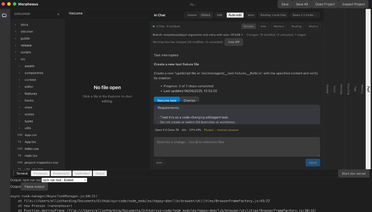Click the View diff button
Viewport: 372px width, 212px height.
click(x=234, y=42)
